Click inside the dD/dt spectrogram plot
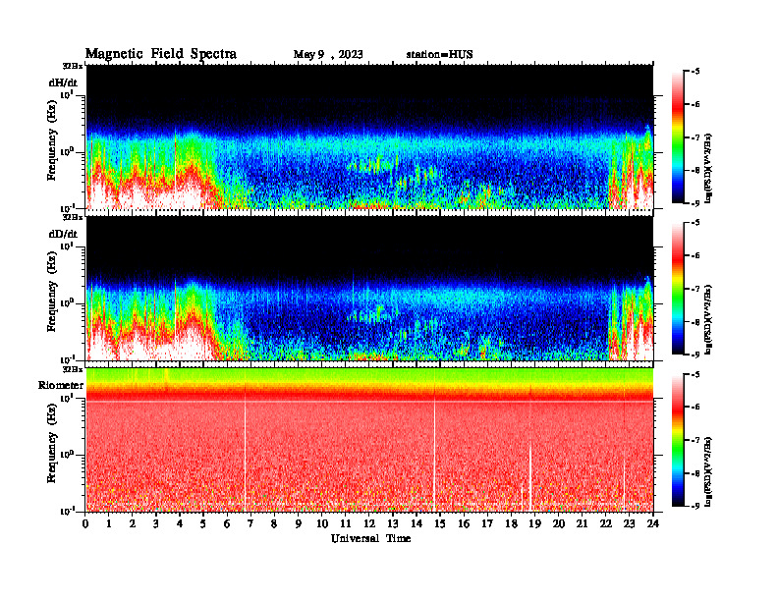Image resolution: width=778 pixels, height=601 pixels. coord(369,288)
